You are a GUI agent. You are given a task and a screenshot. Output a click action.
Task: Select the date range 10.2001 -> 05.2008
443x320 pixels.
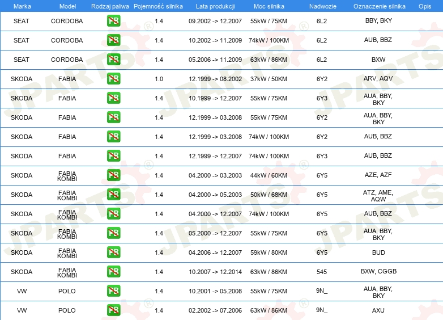215,291
